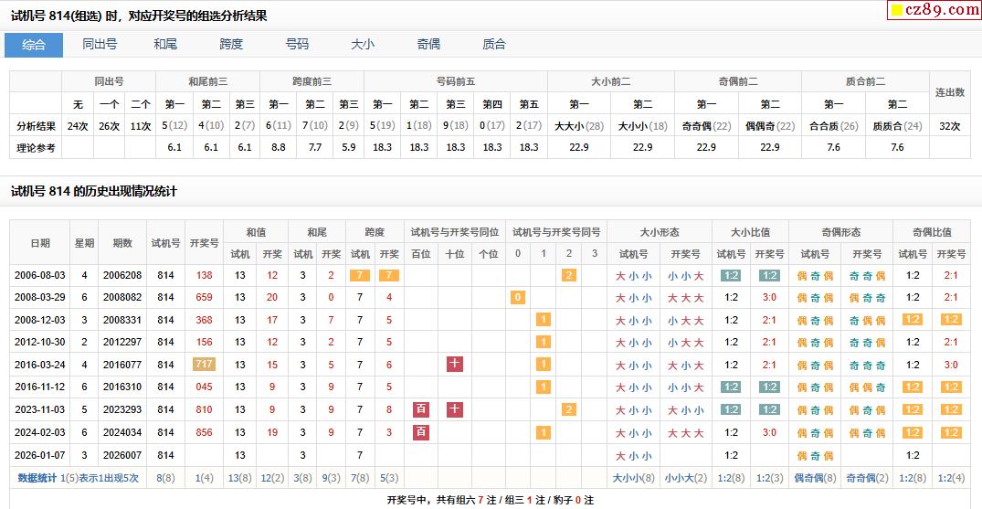The height and width of the screenshot is (509, 982).
Task: Click the cz89.com logo badge
Action: click(934, 10)
